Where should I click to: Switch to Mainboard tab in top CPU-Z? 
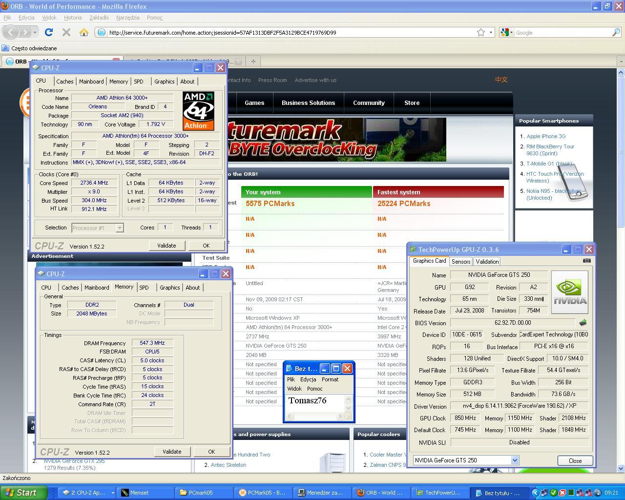click(91, 82)
